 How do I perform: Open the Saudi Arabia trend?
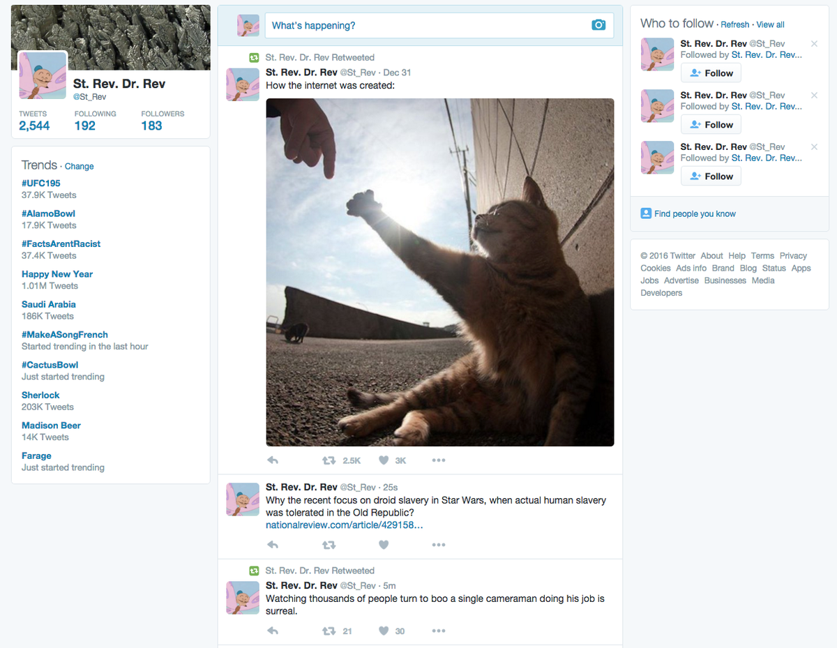(x=49, y=304)
